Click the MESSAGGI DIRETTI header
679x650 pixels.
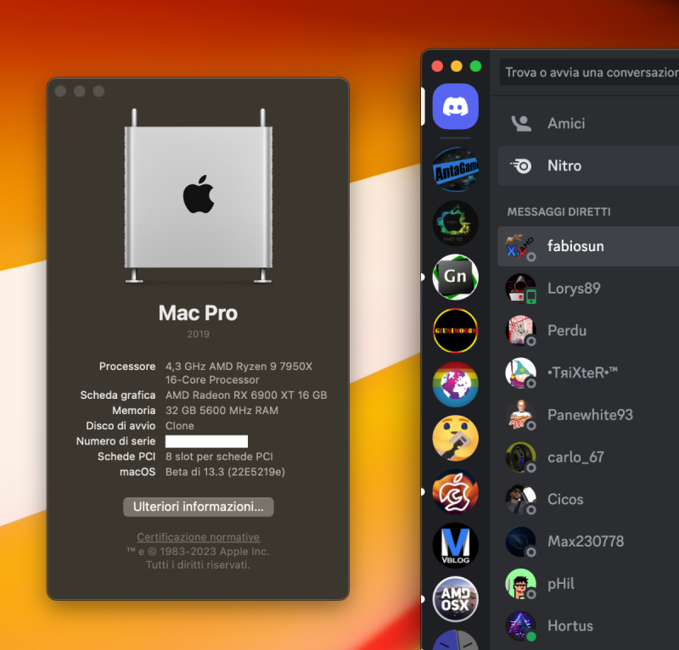[x=559, y=212]
